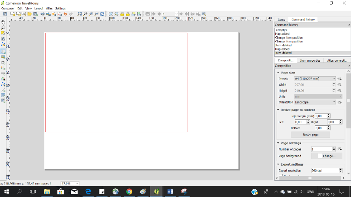Select the Add arrow tool
Viewport: 351px width, 197px height.
click(3, 90)
